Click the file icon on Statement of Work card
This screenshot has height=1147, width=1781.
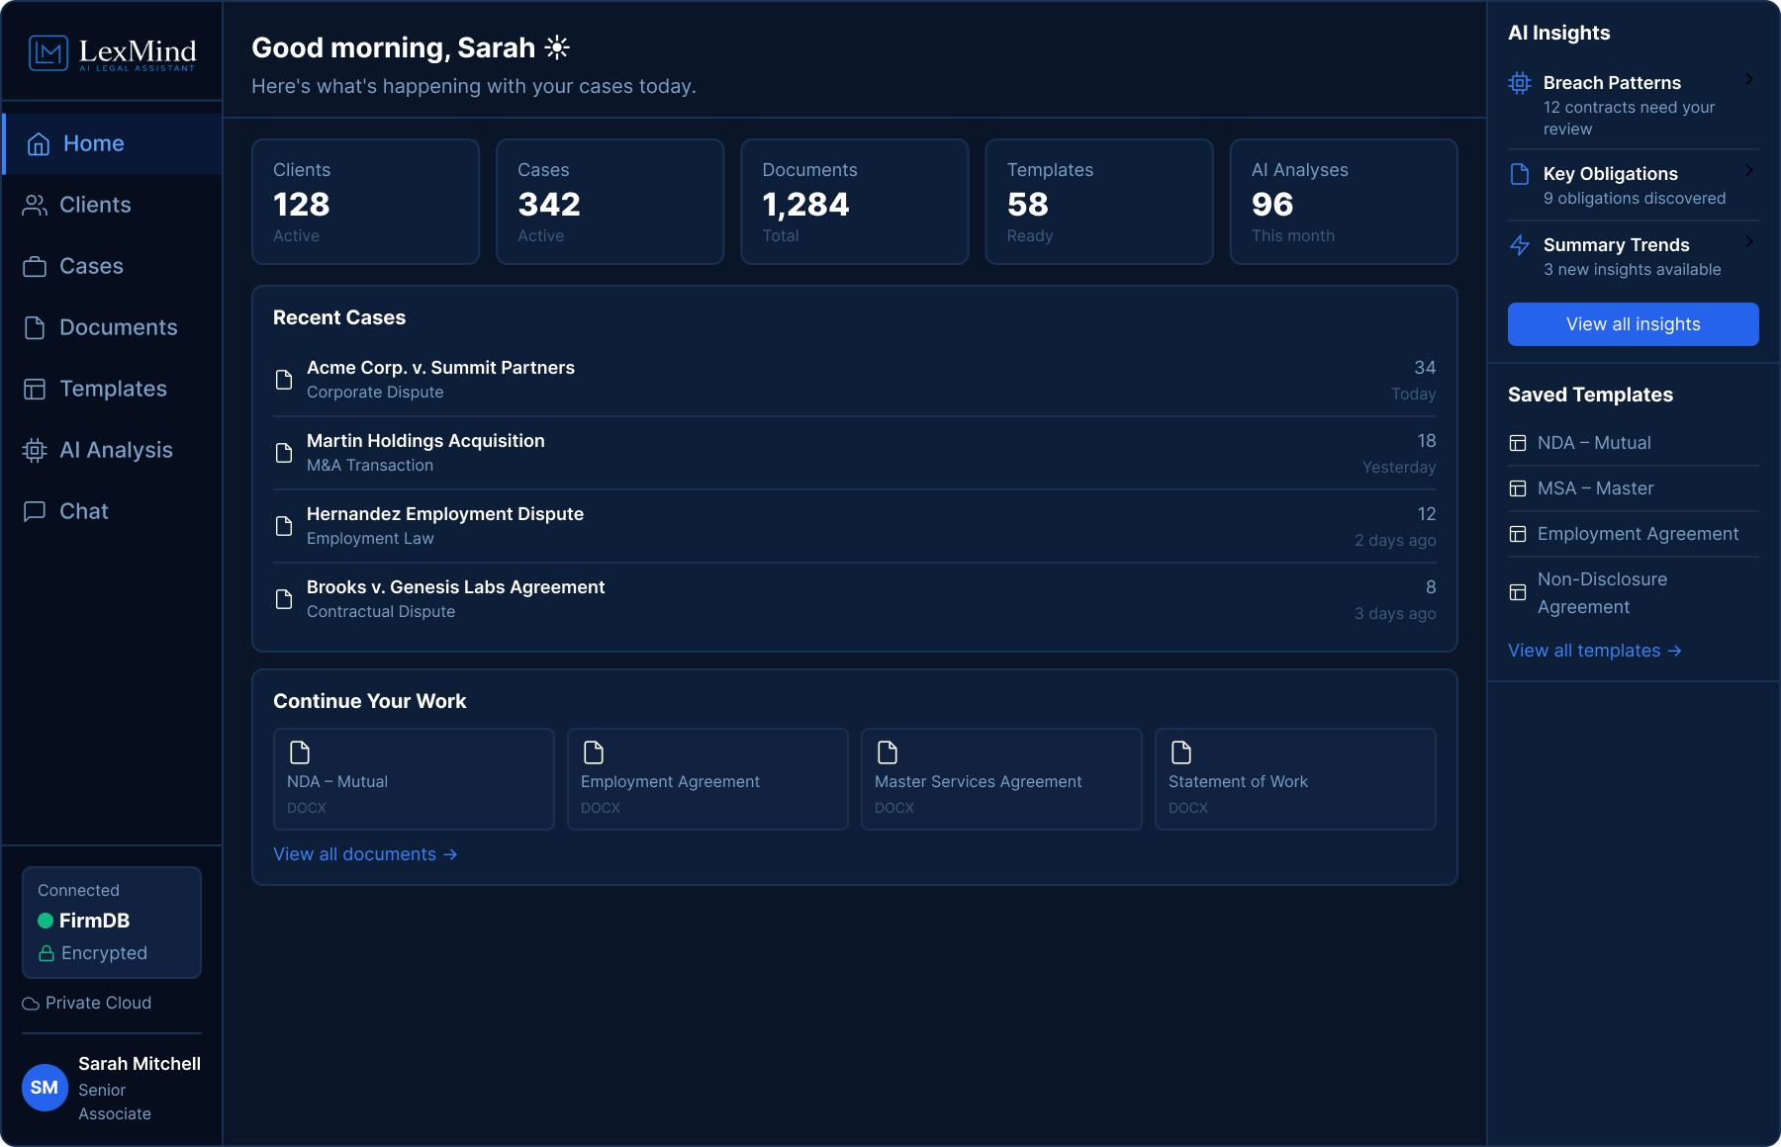[1181, 752]
